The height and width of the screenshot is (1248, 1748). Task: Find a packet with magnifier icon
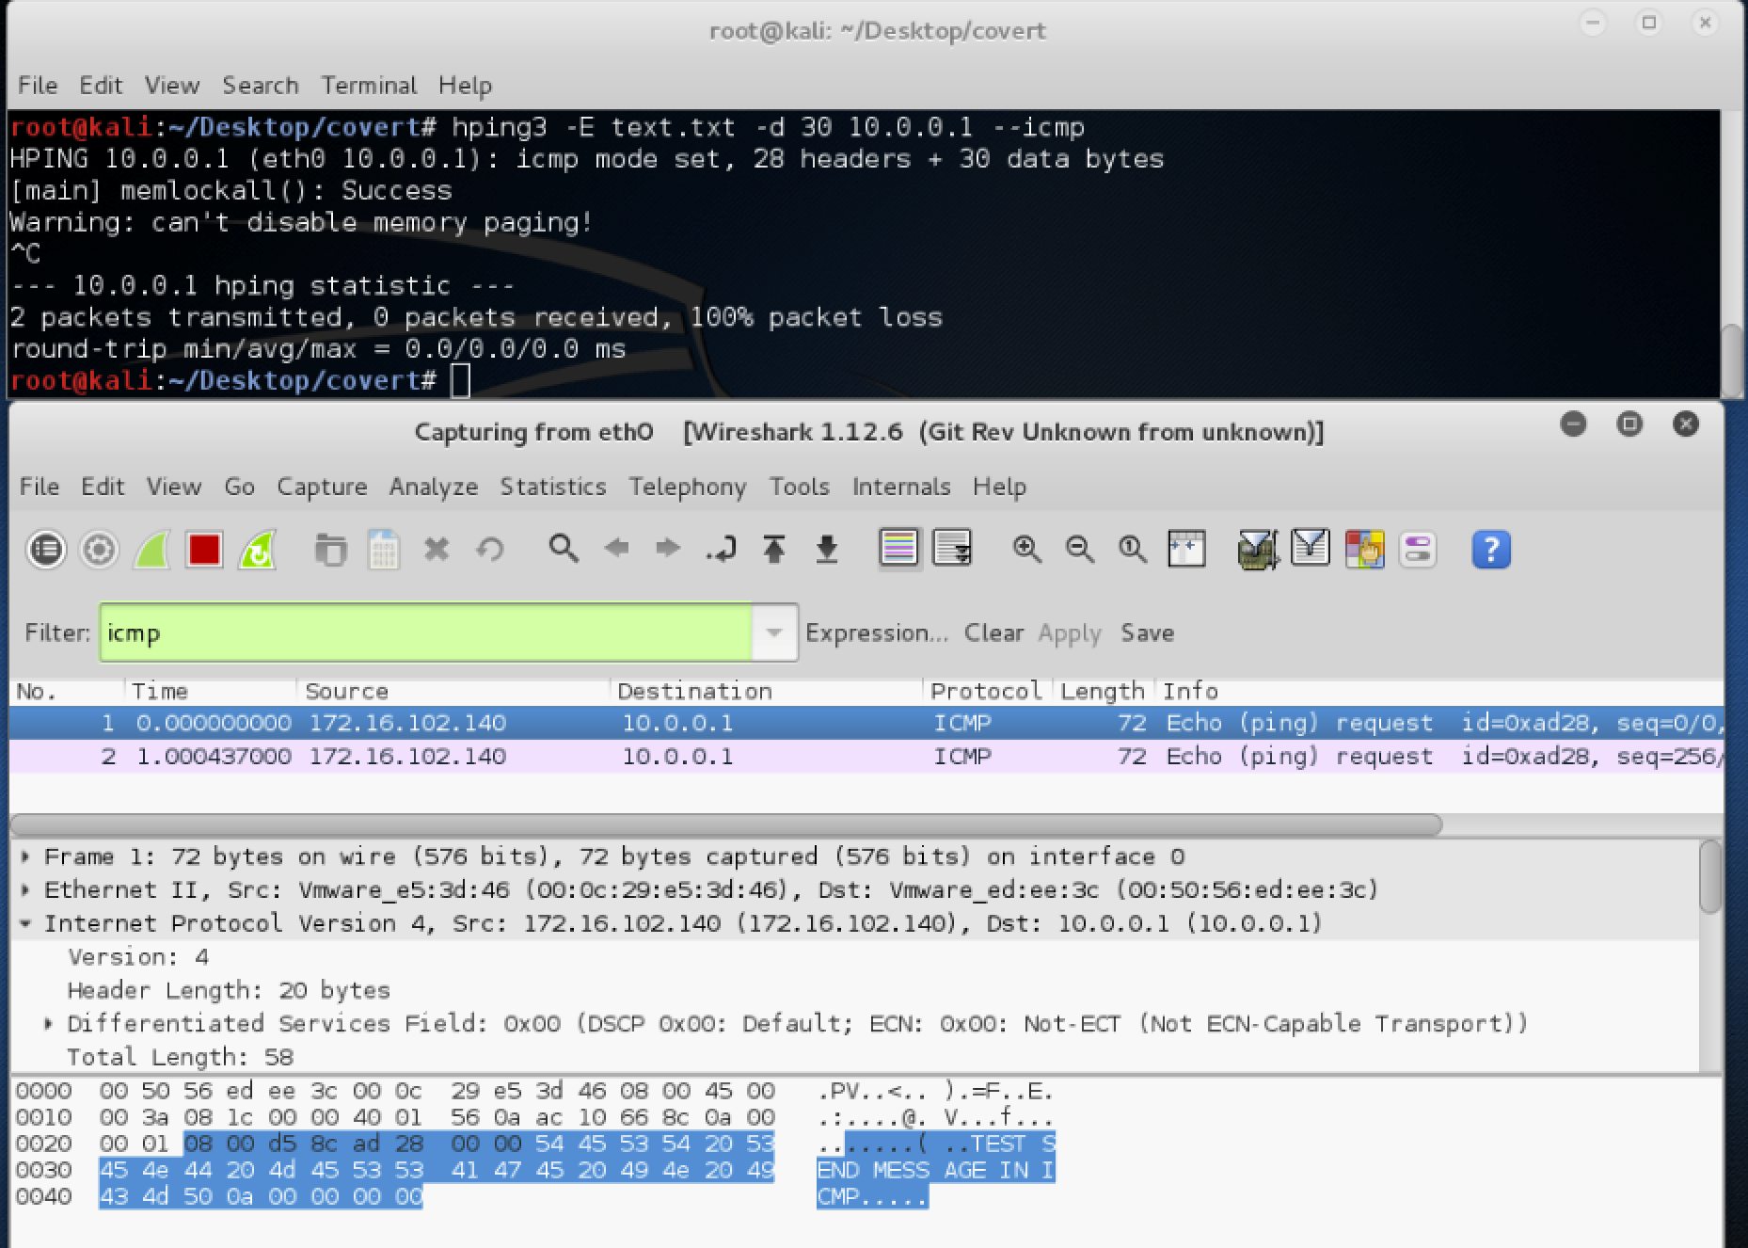tap(563, 548)
